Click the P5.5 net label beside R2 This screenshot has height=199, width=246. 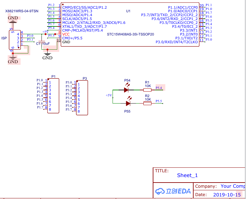[x=159, y=101]
